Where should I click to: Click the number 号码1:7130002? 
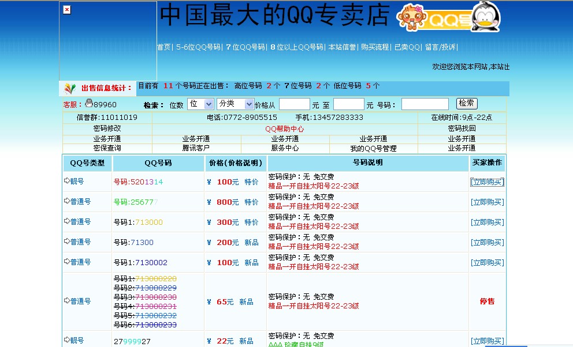coord(141,262)
